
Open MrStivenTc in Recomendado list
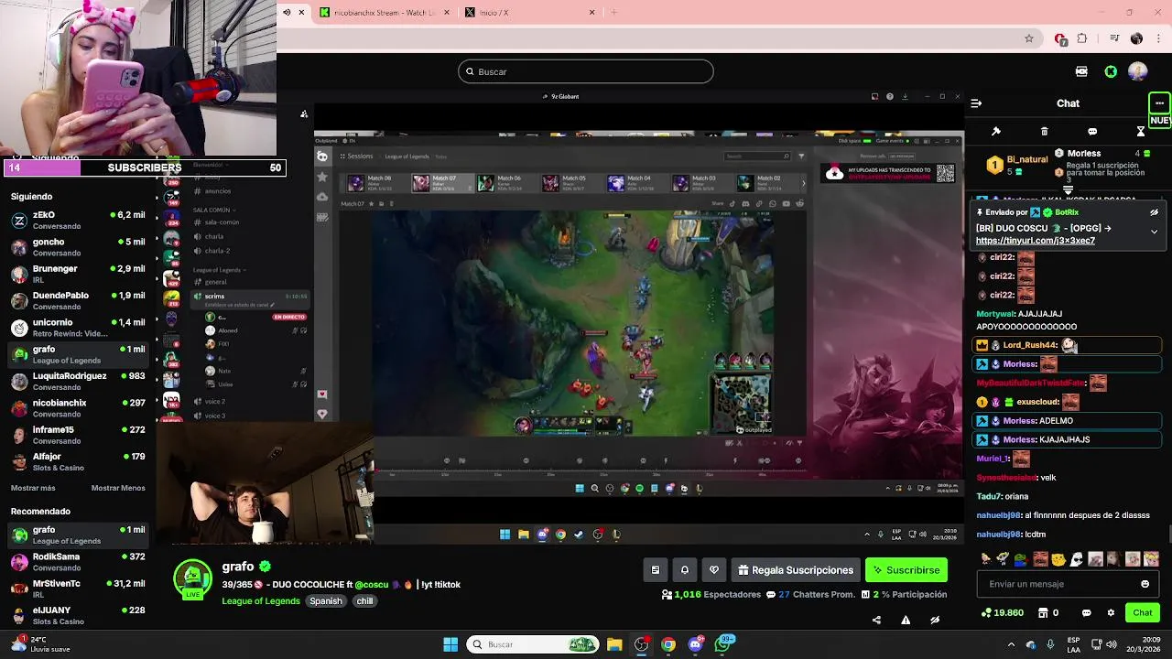[79, 589]
